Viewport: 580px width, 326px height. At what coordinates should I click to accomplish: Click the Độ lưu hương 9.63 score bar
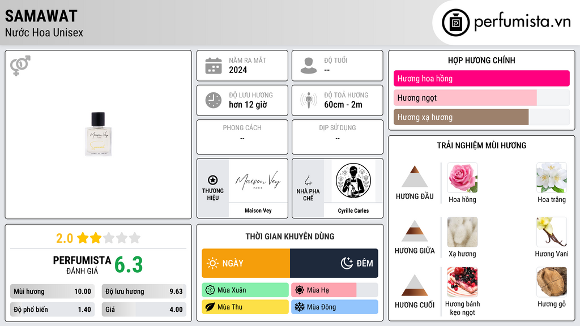(144, 291)
